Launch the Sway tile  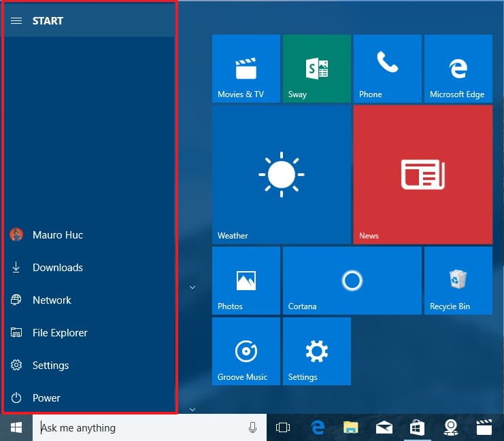[317, 69]
